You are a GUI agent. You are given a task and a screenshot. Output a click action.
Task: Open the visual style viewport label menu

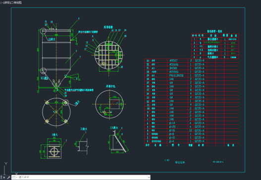coord(16,2)
